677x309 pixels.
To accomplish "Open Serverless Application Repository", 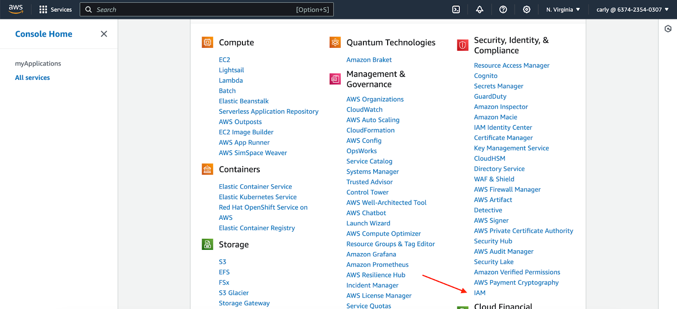I will click(x=269, y=112).
